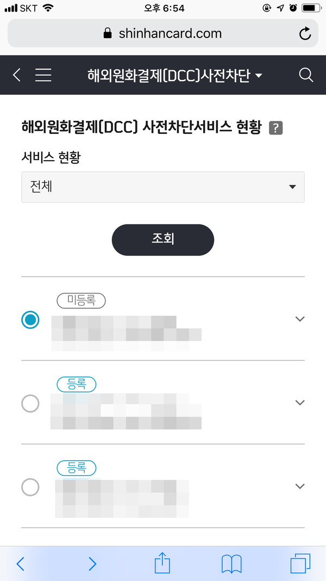Go back with Safari toolbar arrow
The width and height of the screenshot is (326, 581).
(x=21, y=564)
